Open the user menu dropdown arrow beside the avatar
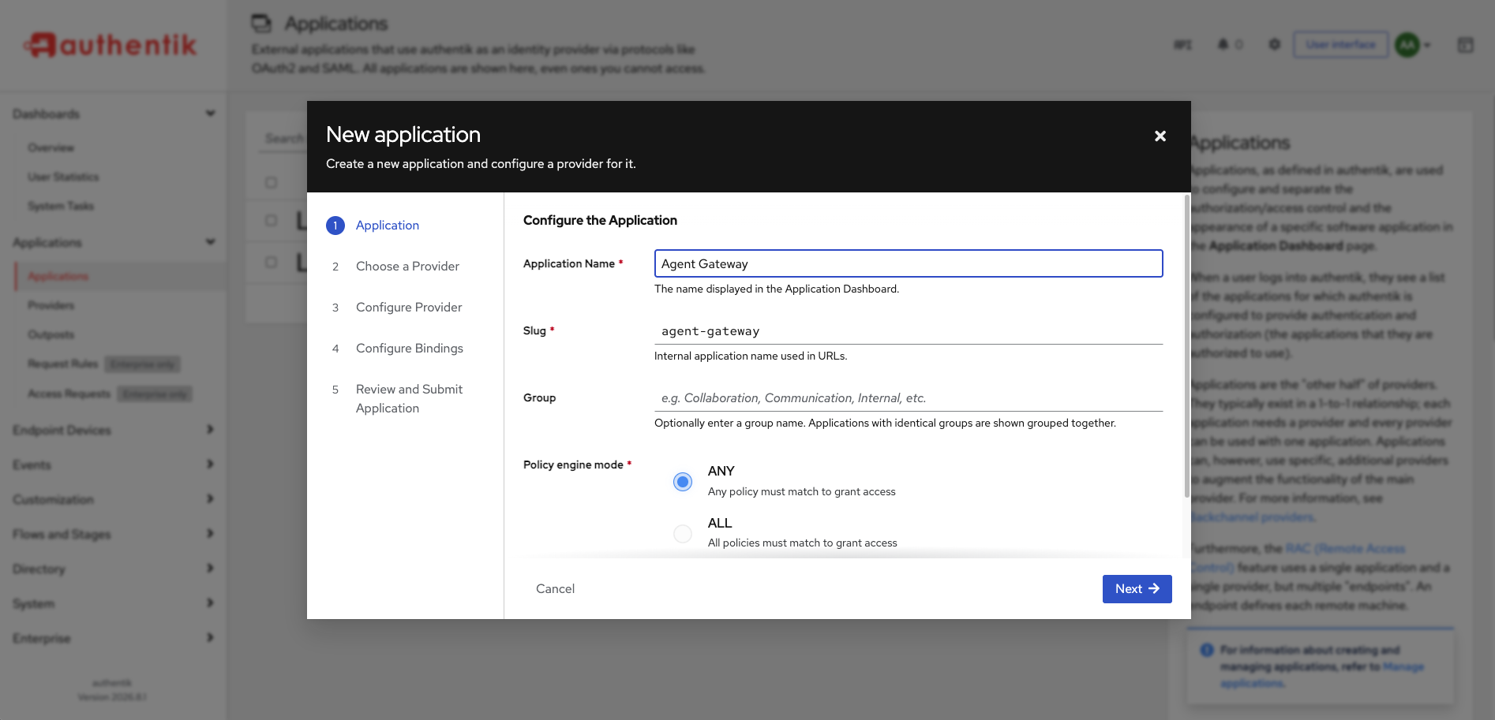 click(1427, 45)
